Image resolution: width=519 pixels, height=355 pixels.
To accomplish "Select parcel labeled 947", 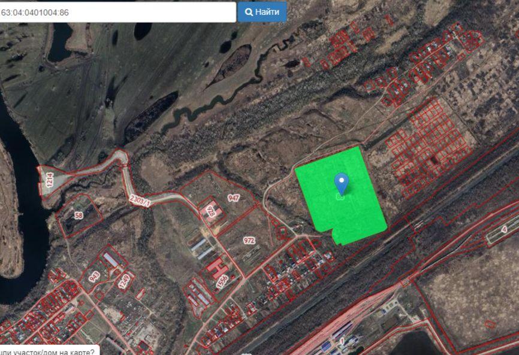I will tap(233, 198).
